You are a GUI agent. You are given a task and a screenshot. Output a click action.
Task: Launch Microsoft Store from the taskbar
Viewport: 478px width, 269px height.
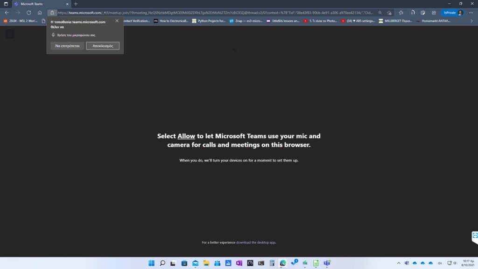point(184,263)
